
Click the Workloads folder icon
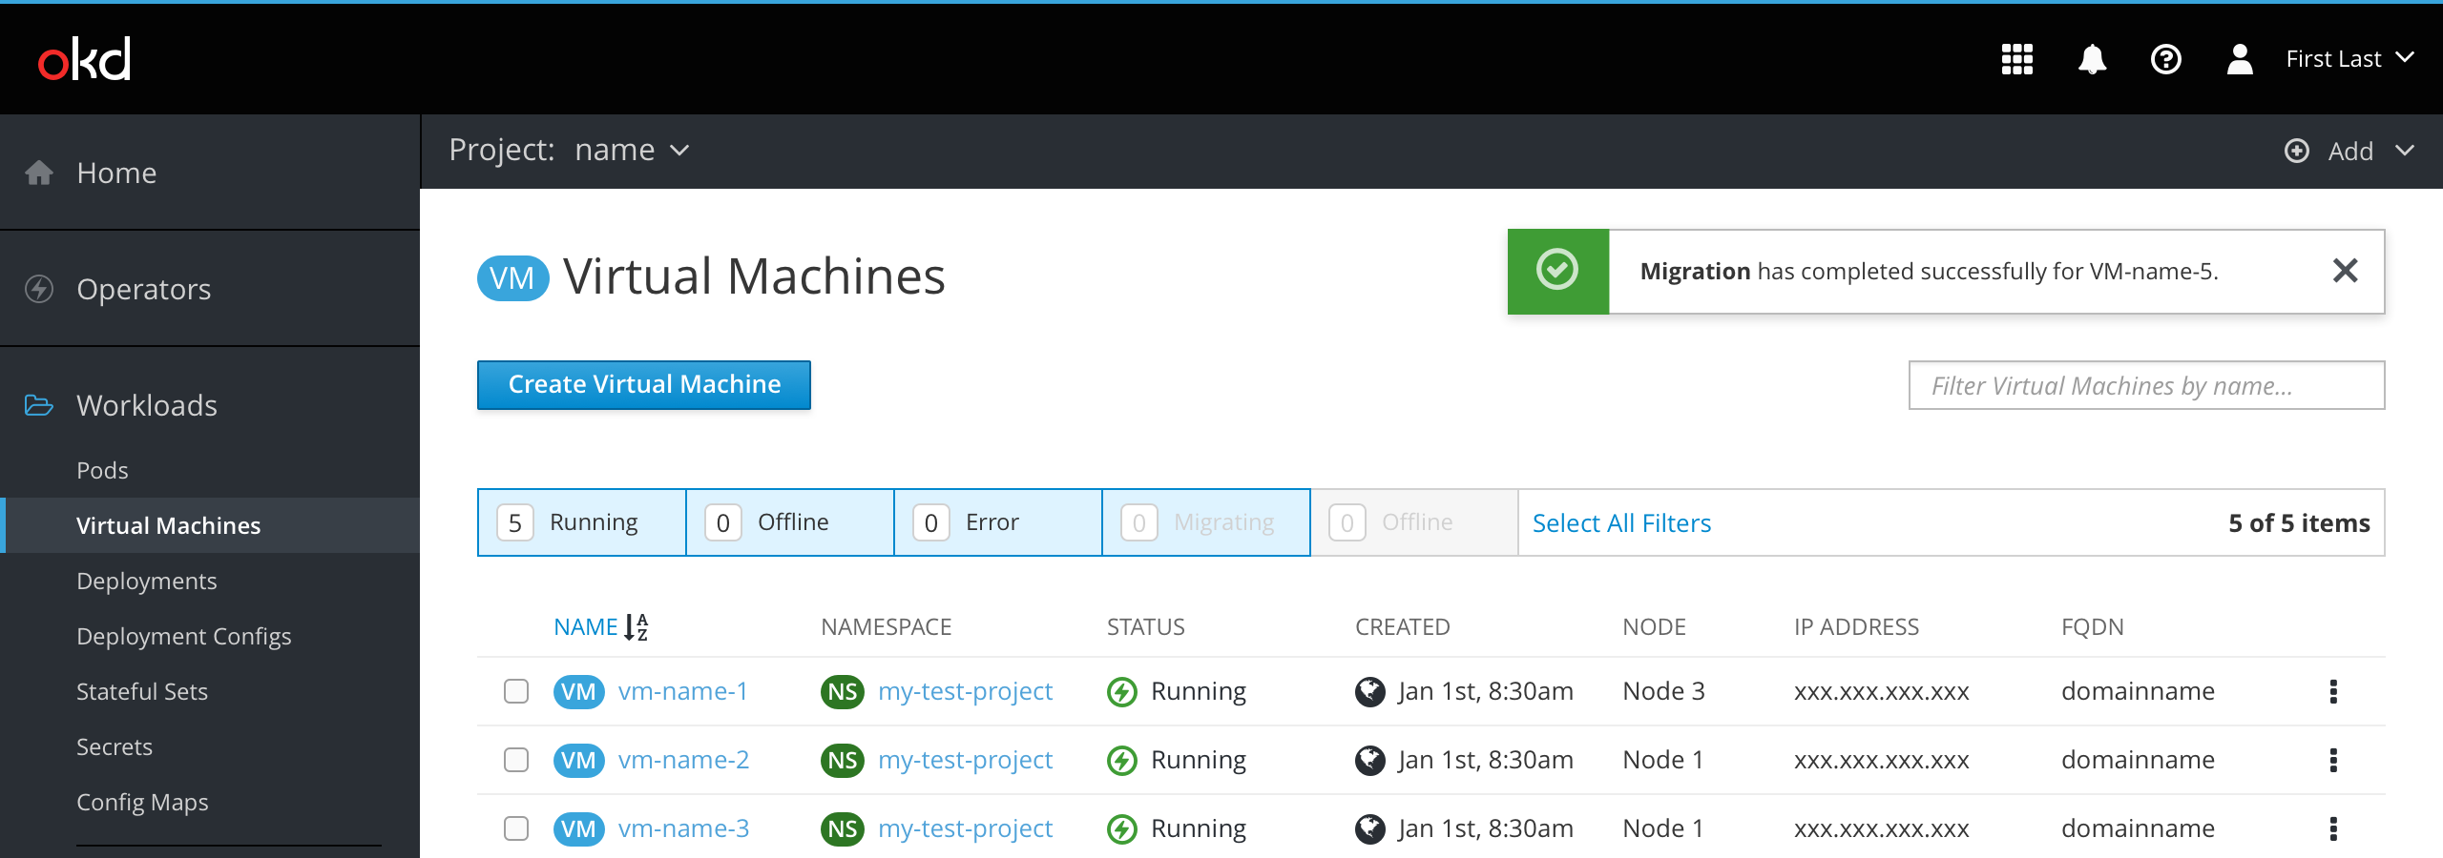(x=39, y=405)
